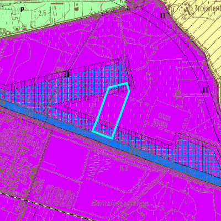Viewport: 221px width, 221px height.
Task: Click the "K3" label on the map
Action: point(124,169)
